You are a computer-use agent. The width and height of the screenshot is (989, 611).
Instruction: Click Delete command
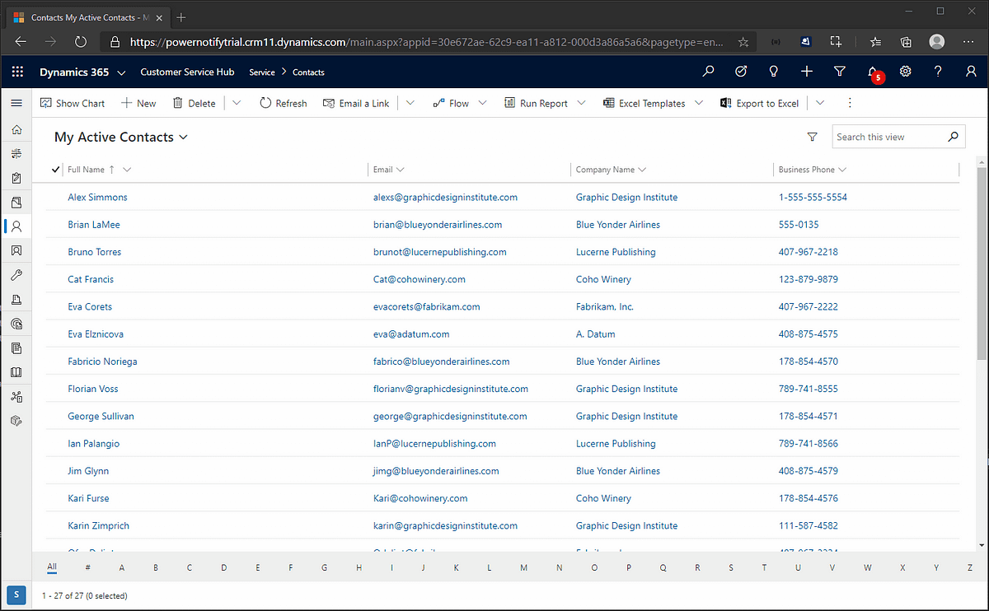(x=194, y=103)
